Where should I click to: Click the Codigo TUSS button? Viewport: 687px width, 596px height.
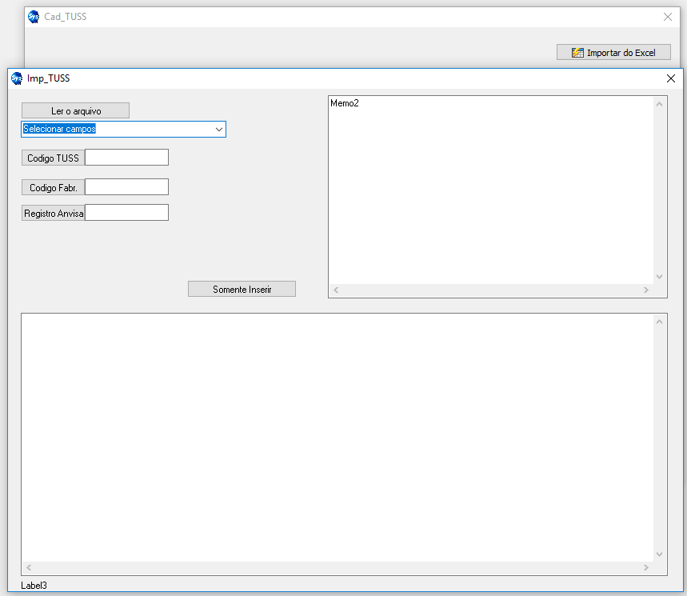coord(53,158)
